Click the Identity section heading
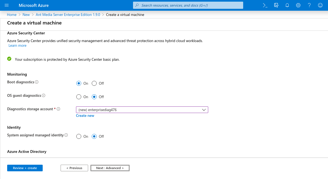Image resolution: width=328 pixels, height=179 pixels. click(14, 127)
